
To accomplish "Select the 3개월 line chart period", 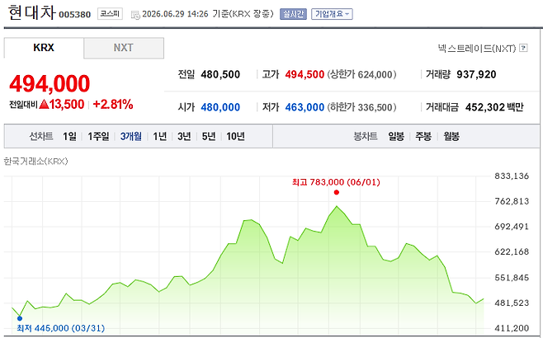I will (x=131, y=136).
